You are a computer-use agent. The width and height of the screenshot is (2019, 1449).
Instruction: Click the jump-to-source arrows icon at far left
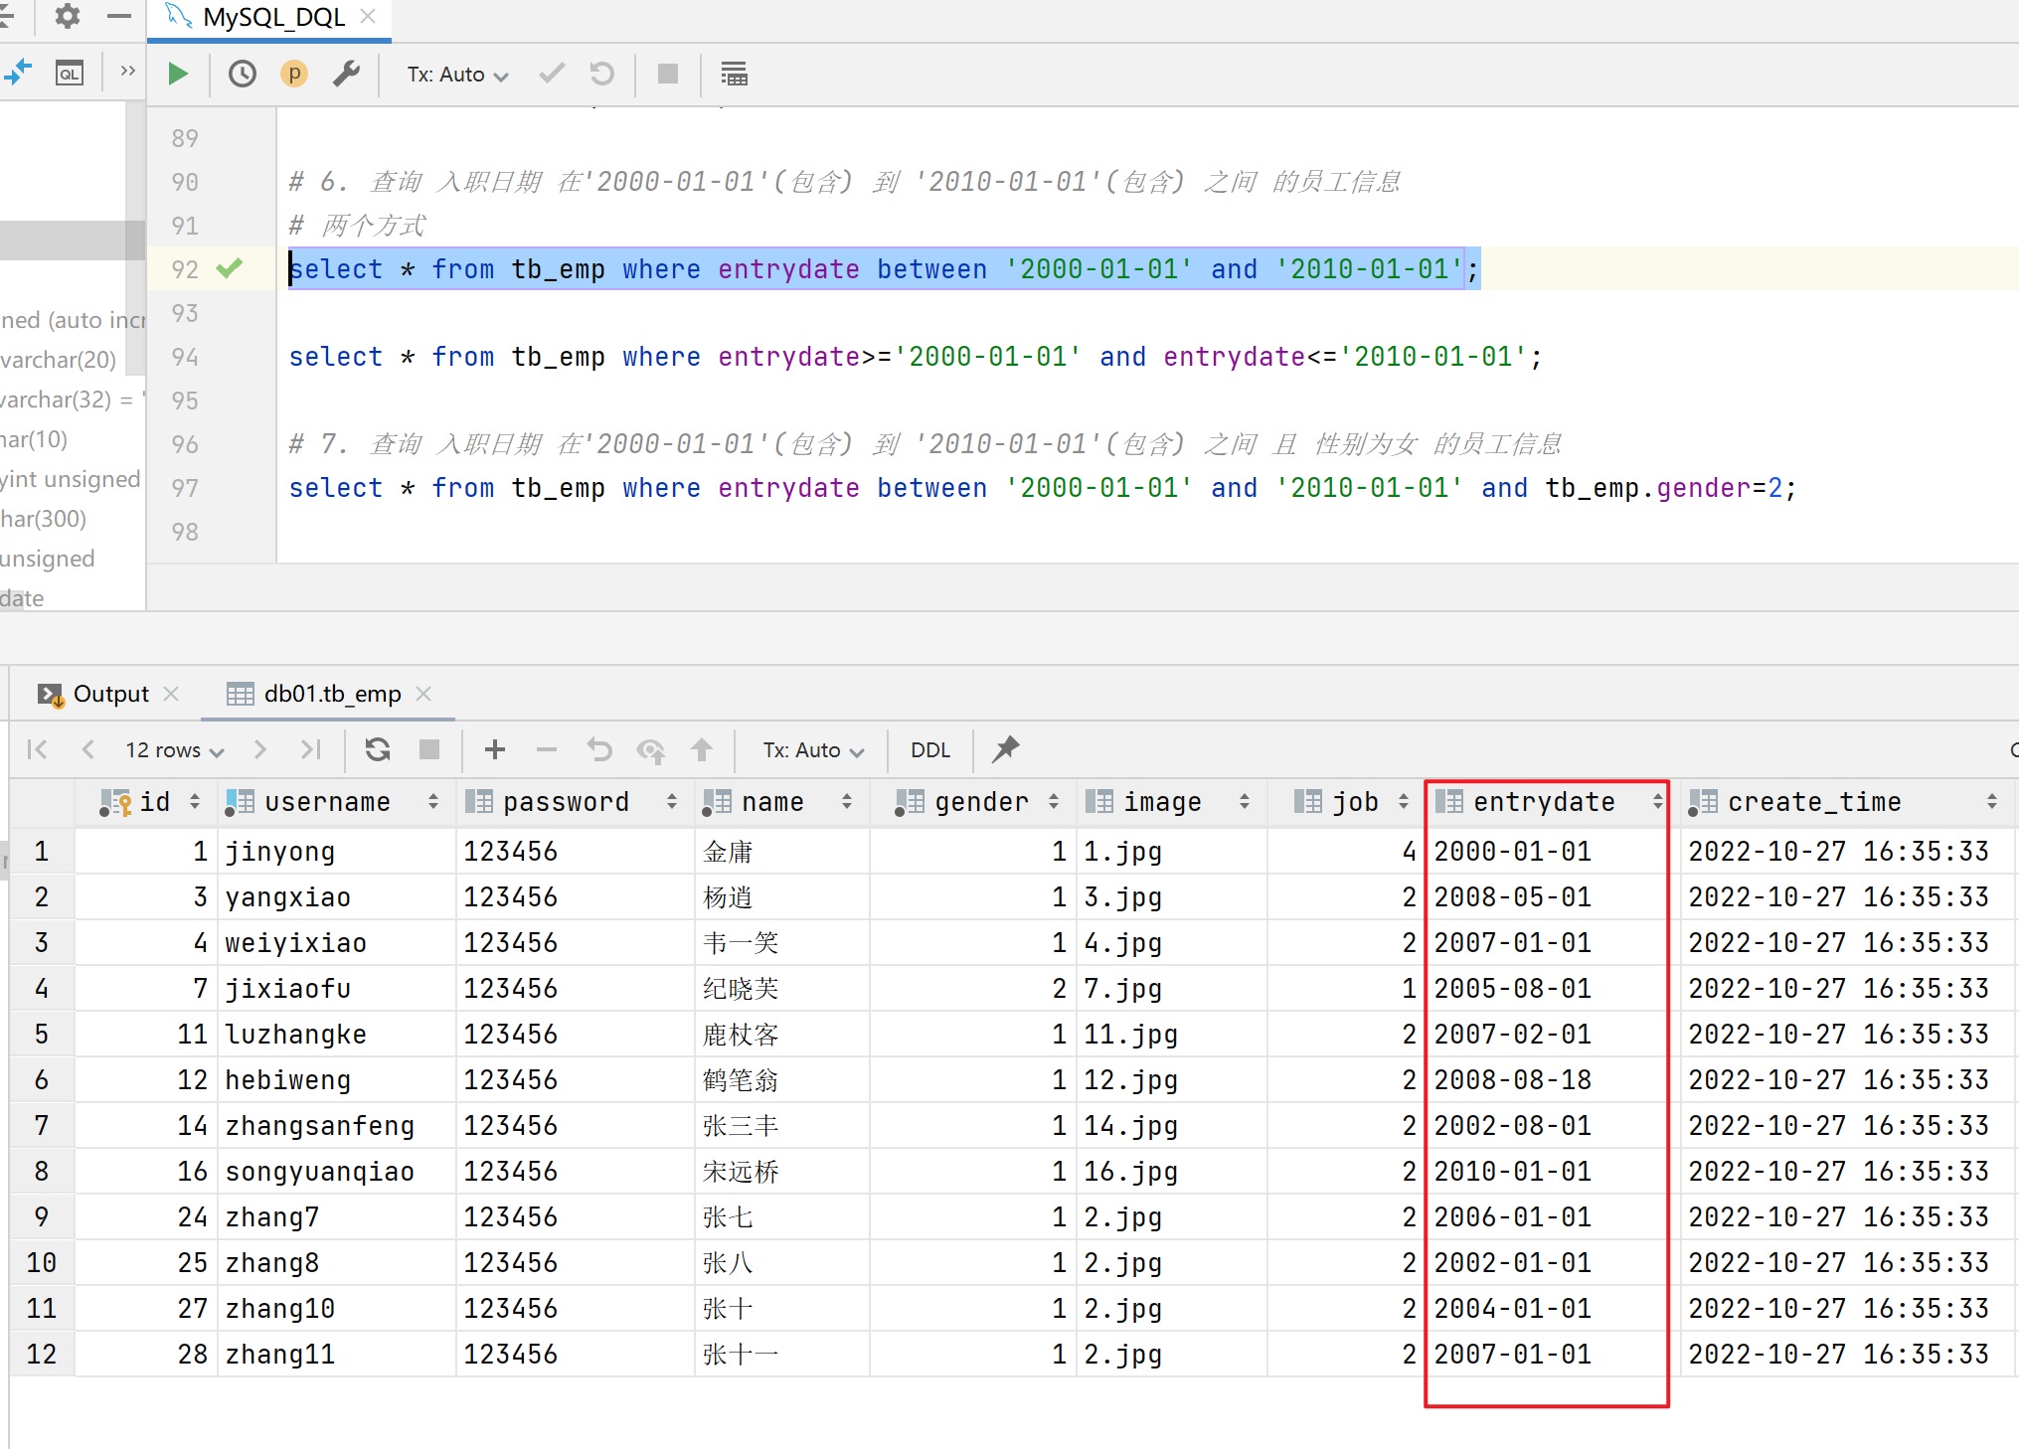(17, 72)
